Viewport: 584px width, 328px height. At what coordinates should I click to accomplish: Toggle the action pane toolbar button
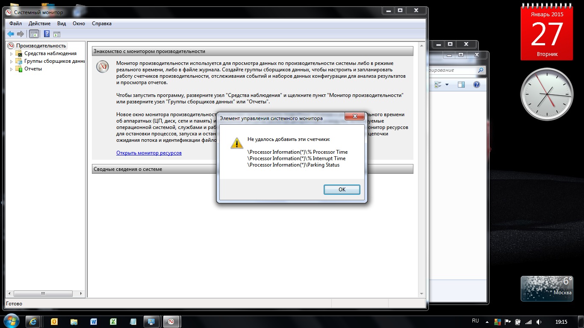(x=57, y=34)
